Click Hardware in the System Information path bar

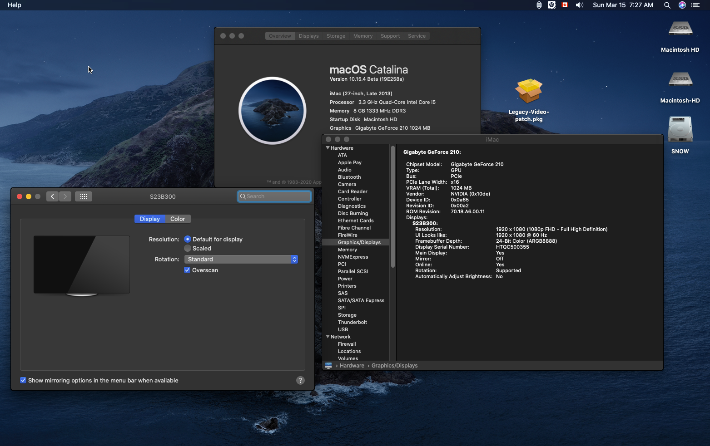click(352, 365)
